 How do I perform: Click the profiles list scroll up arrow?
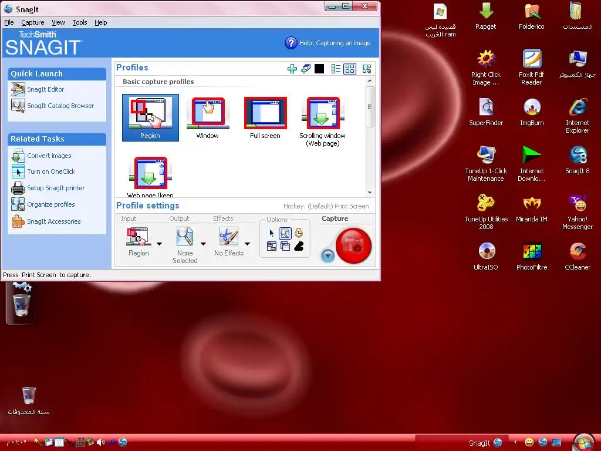pos(370,80)
